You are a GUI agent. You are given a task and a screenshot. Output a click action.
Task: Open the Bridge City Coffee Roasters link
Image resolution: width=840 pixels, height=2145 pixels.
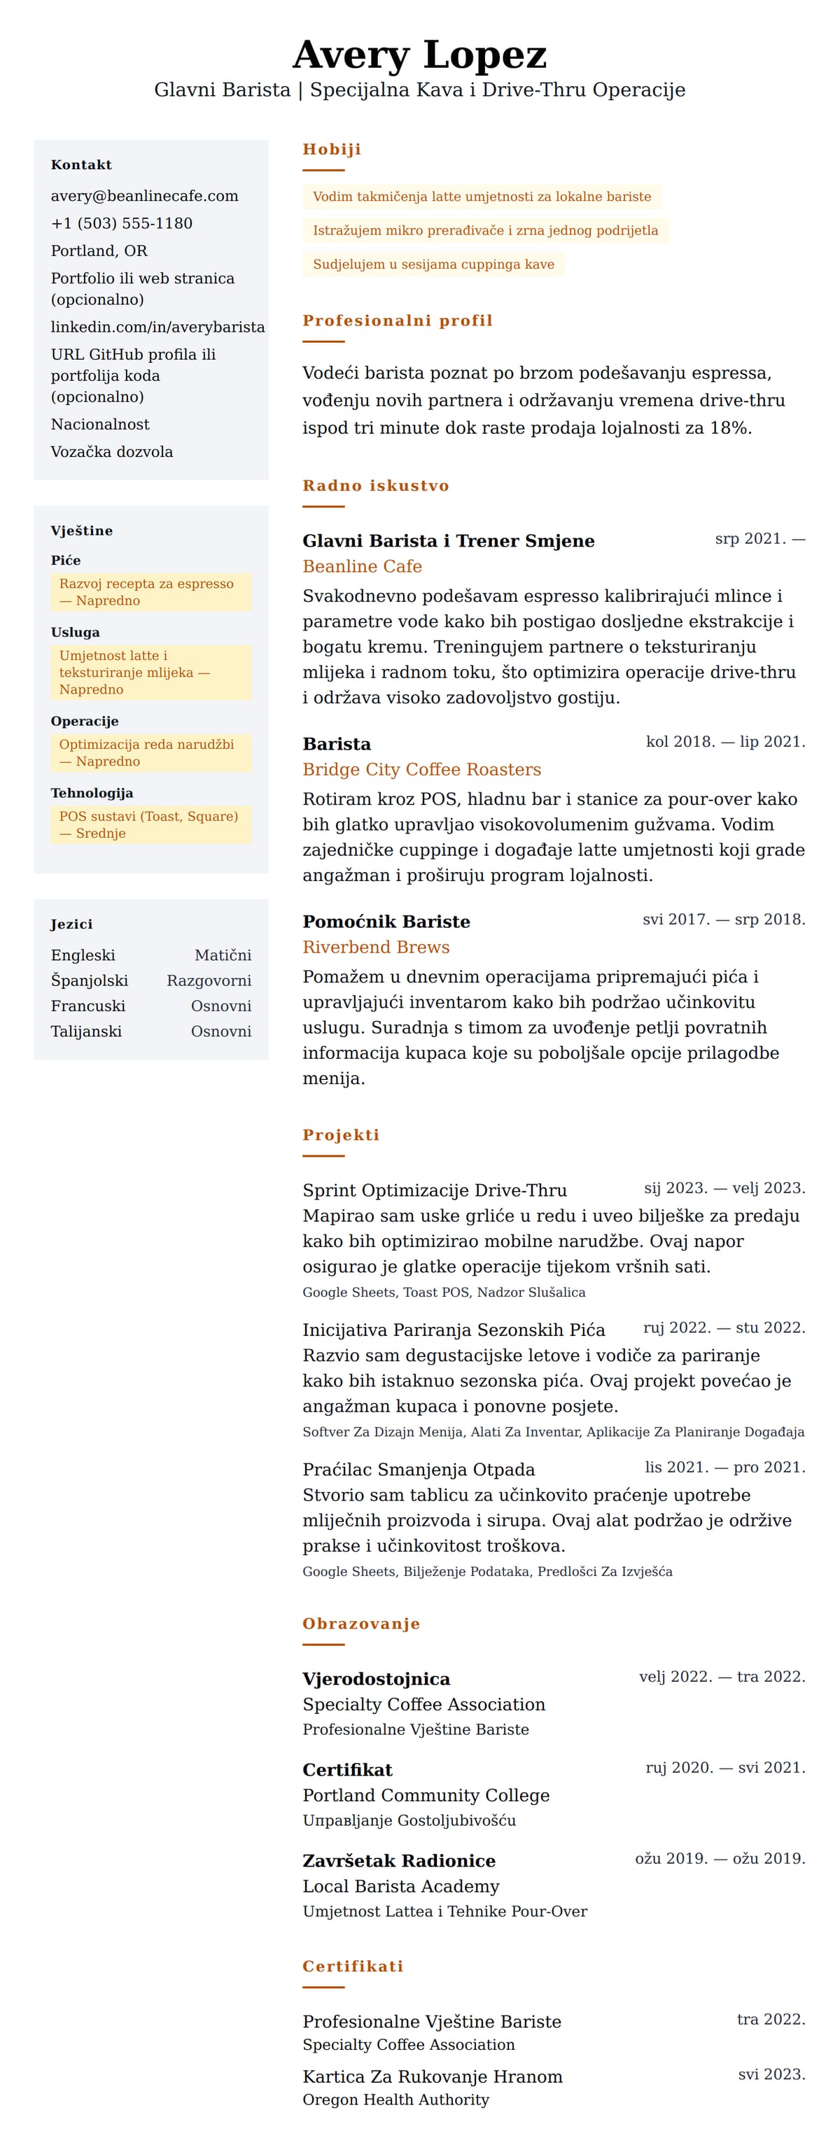[x=421, y=769]
